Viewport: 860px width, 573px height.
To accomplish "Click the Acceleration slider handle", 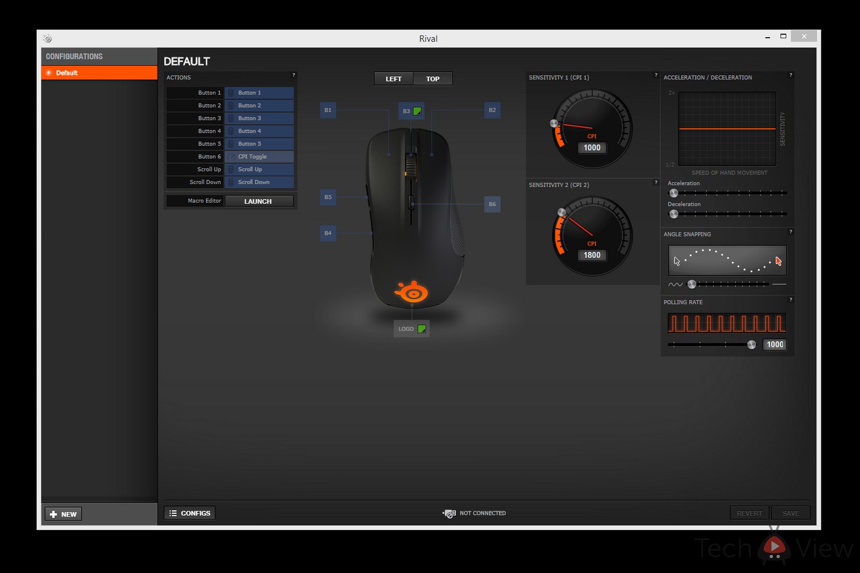I will (x=674, y=193).
